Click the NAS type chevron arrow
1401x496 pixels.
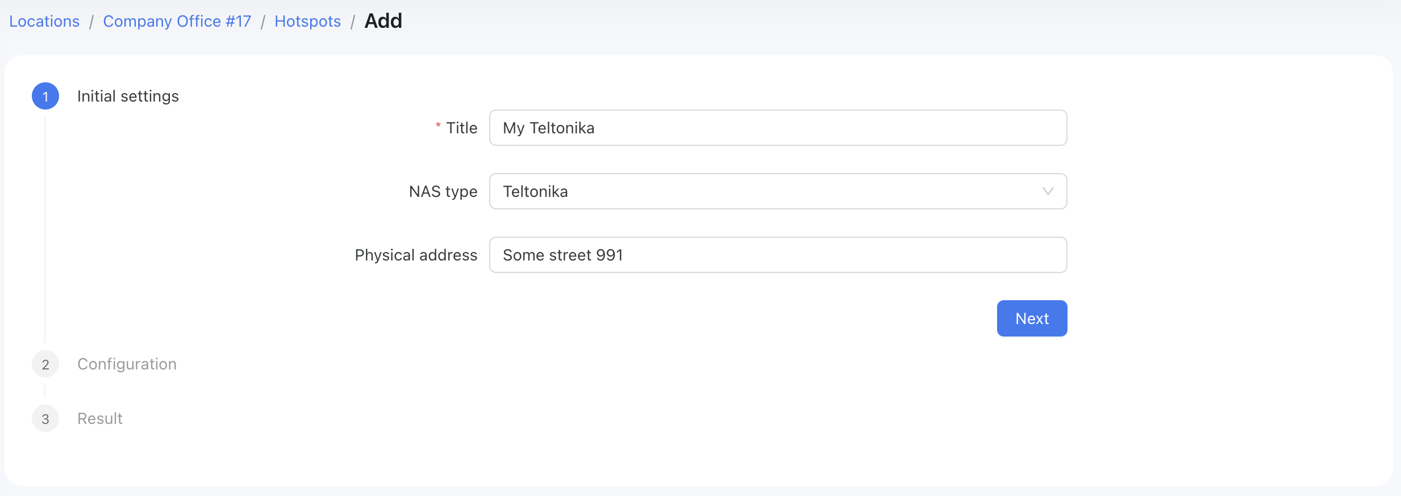click(x=1048, y=191)
